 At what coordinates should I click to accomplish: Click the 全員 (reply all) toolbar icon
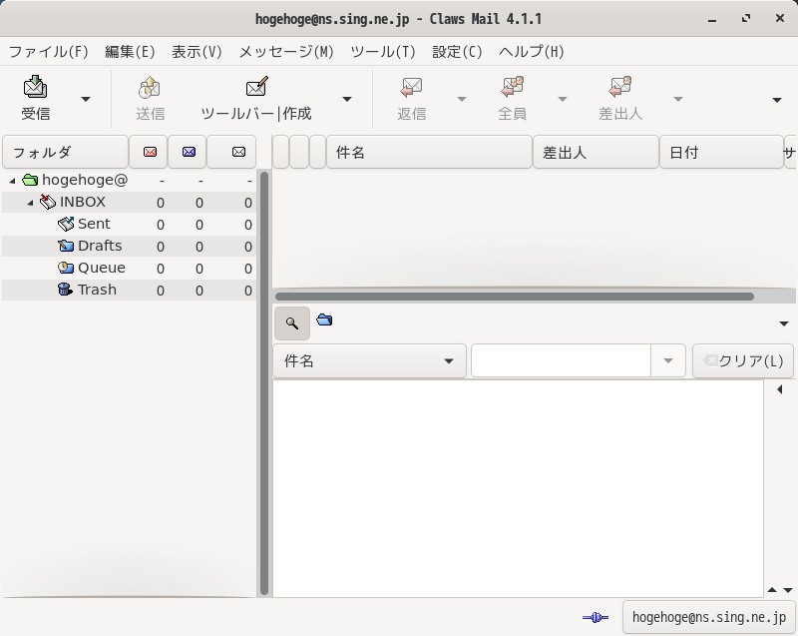512,87
